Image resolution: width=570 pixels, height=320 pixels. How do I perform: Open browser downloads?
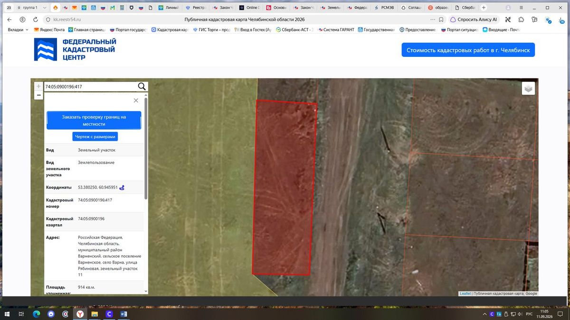tap(562, 19)
